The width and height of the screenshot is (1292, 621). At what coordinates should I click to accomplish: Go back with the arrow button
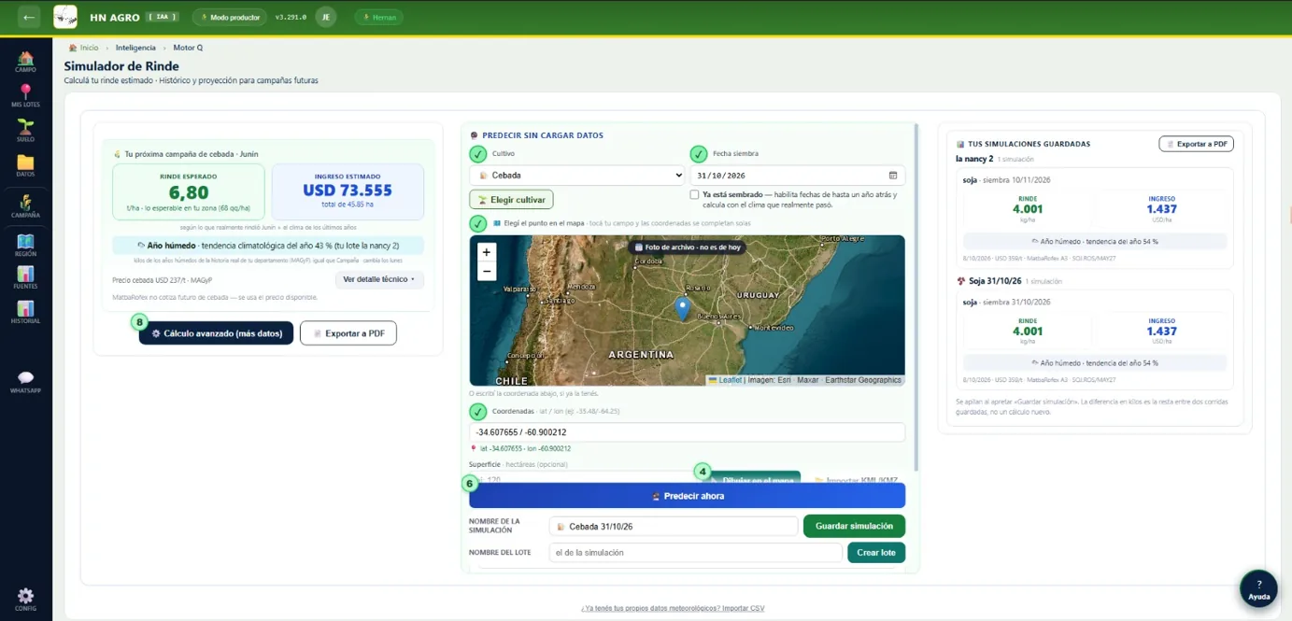(x=29, y=17)
